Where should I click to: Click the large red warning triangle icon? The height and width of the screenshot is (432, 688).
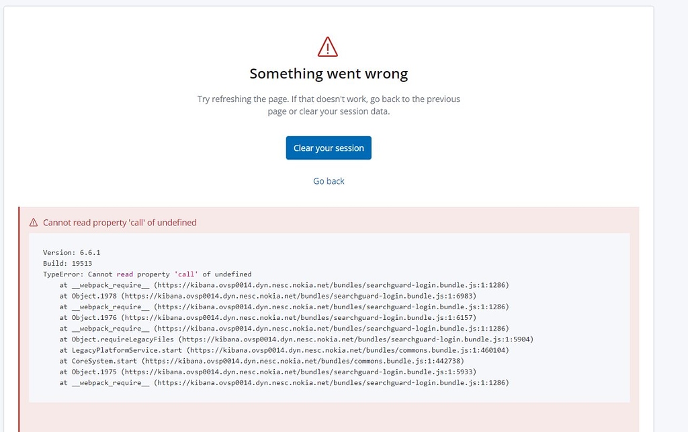click(328, 47)
